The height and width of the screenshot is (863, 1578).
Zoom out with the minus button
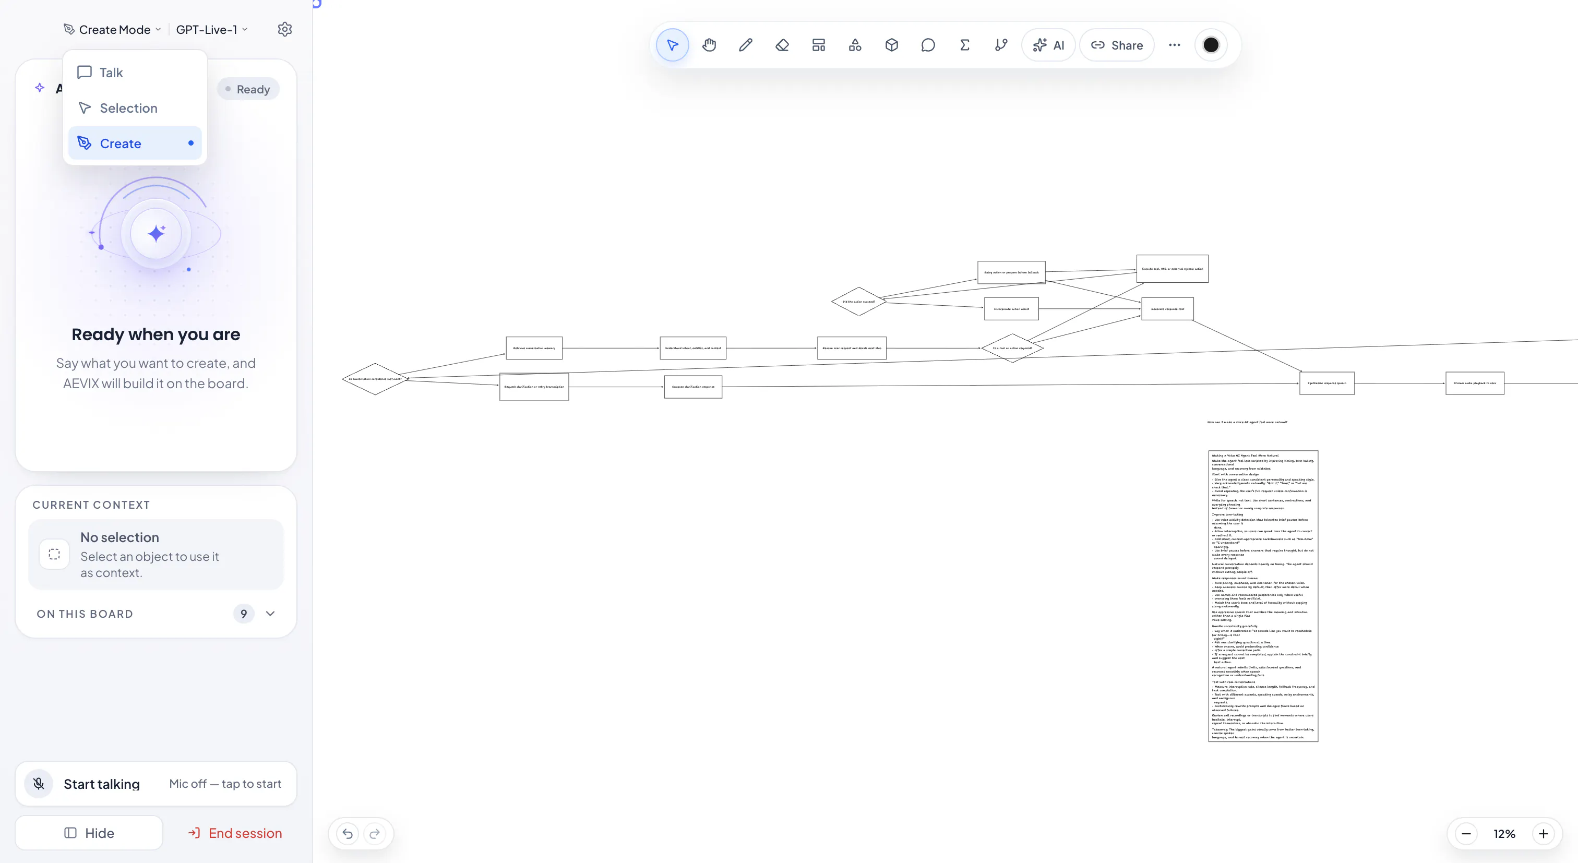coord(1466,834)
